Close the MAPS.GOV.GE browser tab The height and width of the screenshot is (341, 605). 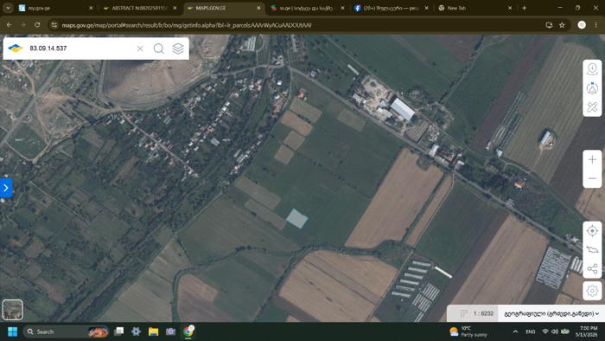click(258, 8)
